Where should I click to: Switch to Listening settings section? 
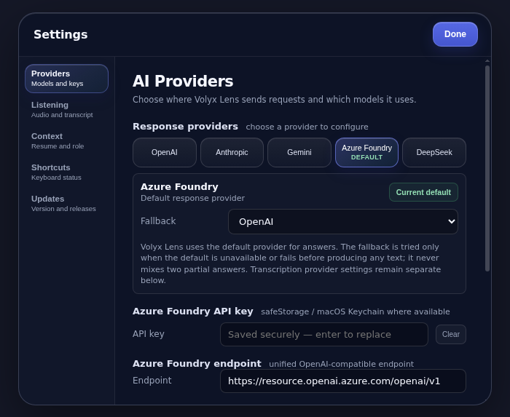click(67, 110)
